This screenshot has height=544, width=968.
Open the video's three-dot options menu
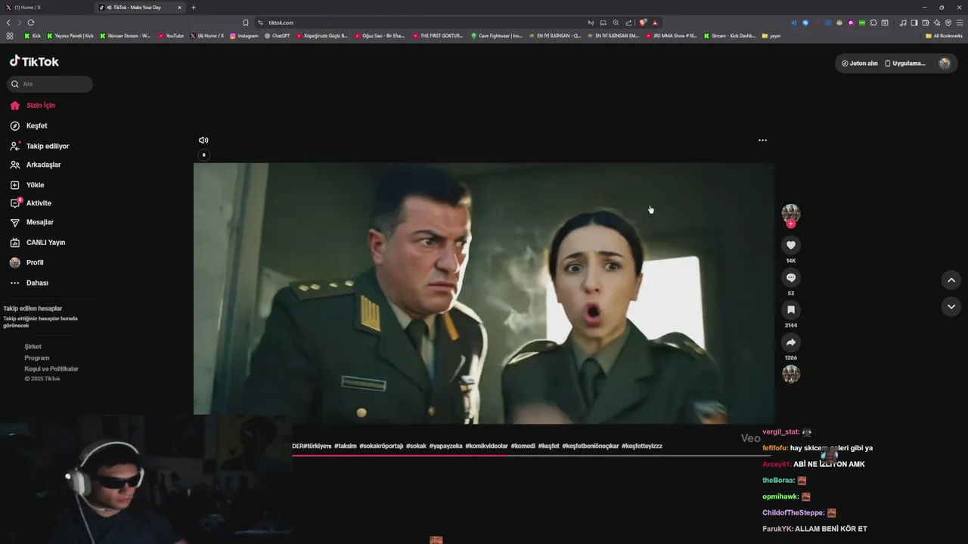(x=762, y=140)
